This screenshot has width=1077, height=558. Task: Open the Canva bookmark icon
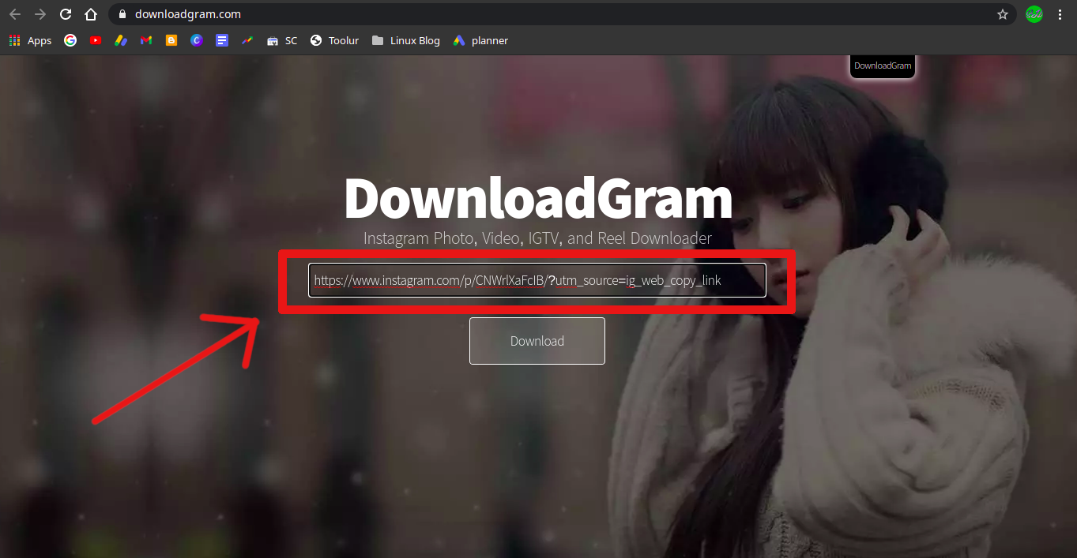tap(197, 40)
